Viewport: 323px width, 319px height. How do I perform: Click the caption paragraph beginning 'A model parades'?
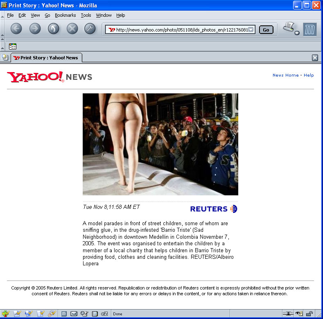[158, 243]
